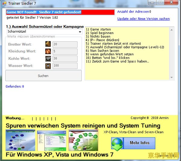Click the instructions scrollbar down arrow
The image size is (181, 161).
[x=172, y=77]
